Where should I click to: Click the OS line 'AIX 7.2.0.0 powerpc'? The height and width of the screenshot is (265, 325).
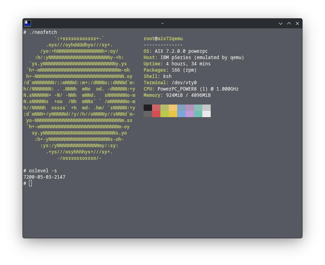click(175, 51)
